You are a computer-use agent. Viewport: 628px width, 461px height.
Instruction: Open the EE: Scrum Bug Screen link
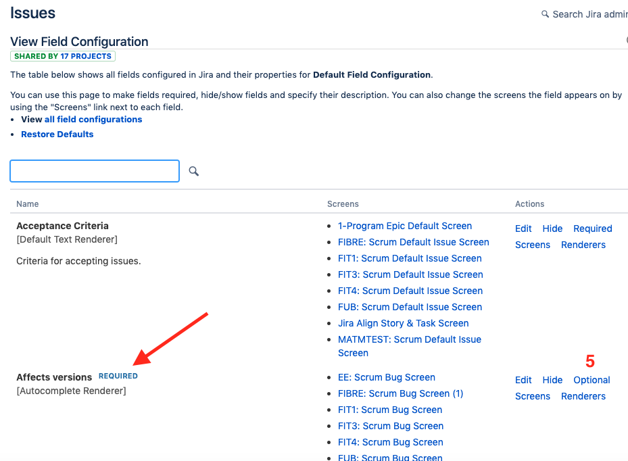click(387, 377)
